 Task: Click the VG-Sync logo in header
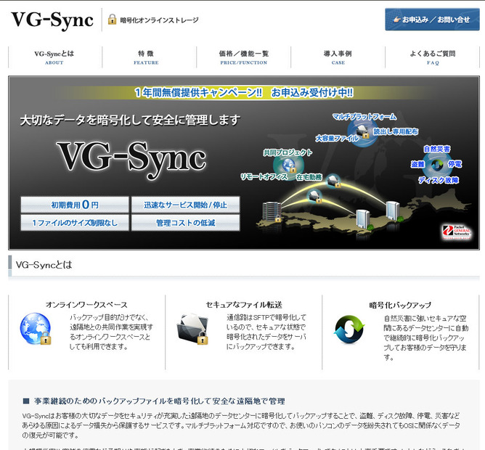tap(52, 20)
